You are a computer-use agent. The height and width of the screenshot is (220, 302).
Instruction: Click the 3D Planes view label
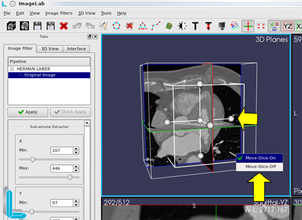click(272, 39)
